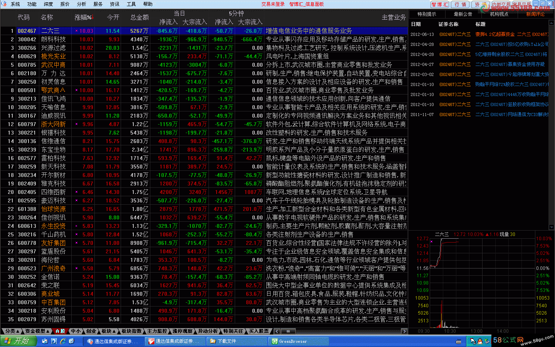Screen dimensions: 555x347
Task: Click the 二六三 intraday mini chart
Action: click(482, 283)
